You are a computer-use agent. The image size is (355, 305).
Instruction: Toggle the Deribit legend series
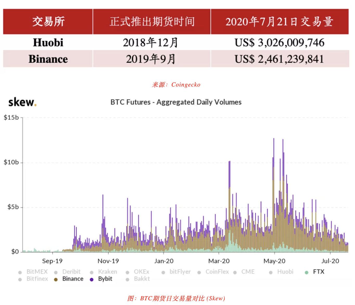click(x=68, y=272)
